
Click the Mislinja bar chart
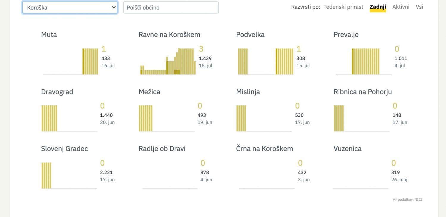[x=264, y=118]
